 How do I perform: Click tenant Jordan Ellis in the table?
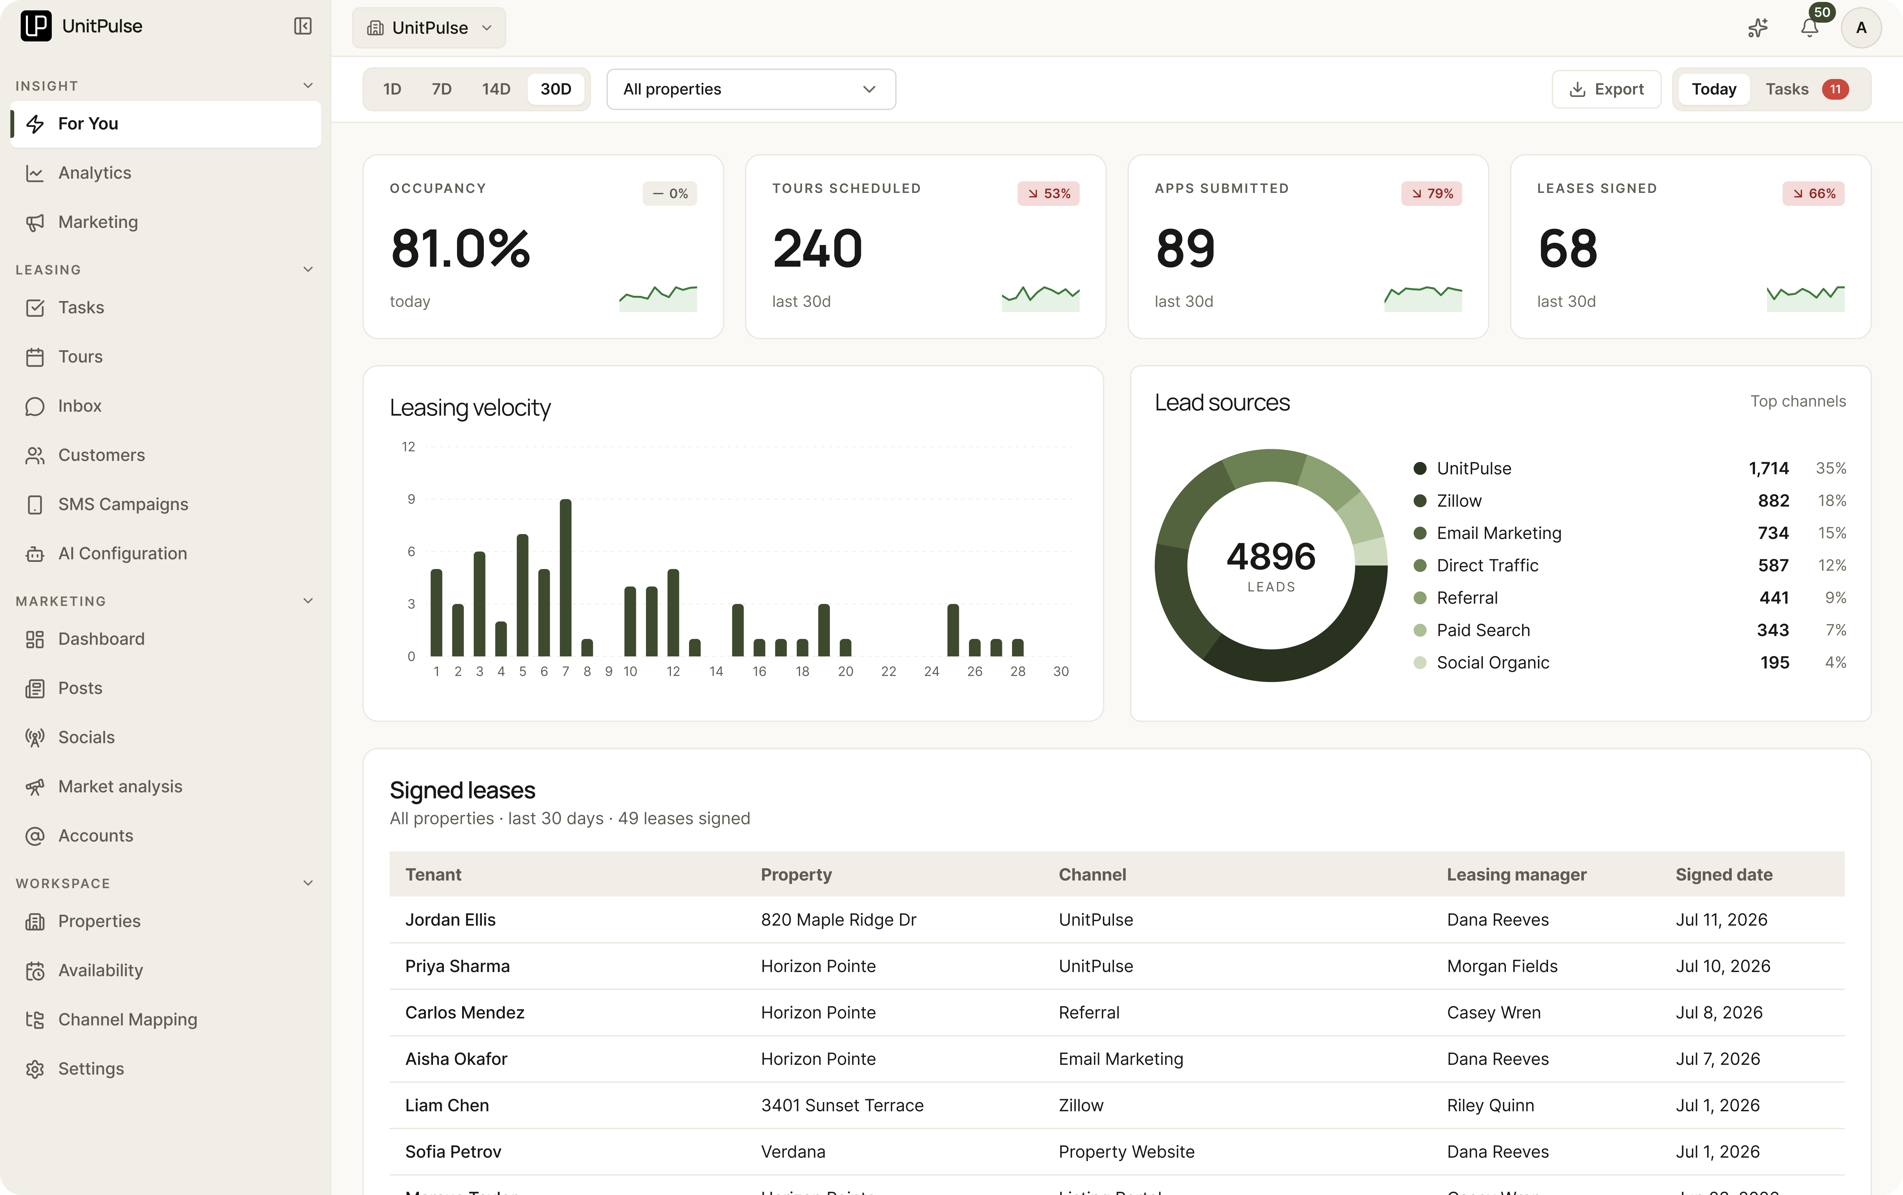click(451, 920)
